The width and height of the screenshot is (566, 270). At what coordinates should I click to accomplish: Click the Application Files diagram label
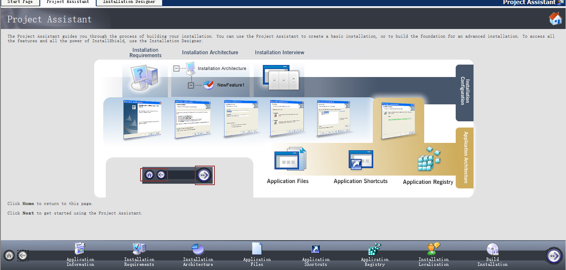coord(288,181)
